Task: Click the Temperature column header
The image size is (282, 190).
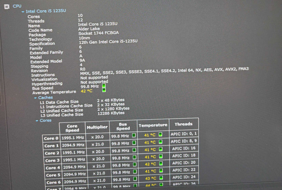Action: point(153,125)
